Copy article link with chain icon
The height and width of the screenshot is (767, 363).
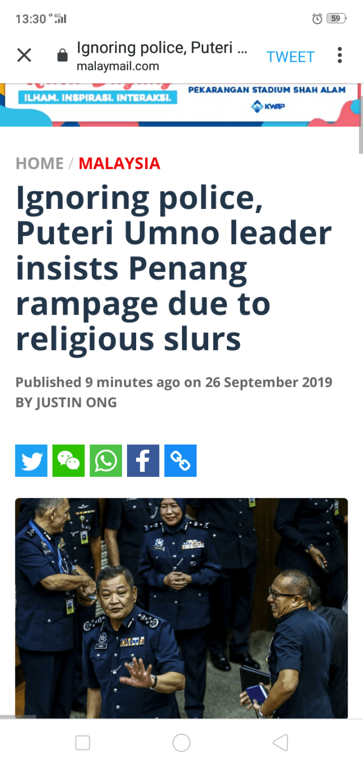pyautogui.click(x=180, y=460)
